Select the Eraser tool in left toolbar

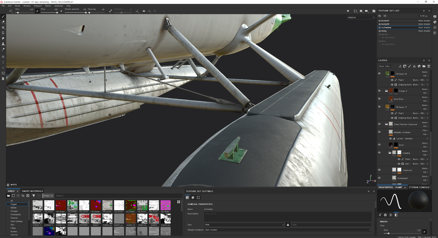point(3,22)
